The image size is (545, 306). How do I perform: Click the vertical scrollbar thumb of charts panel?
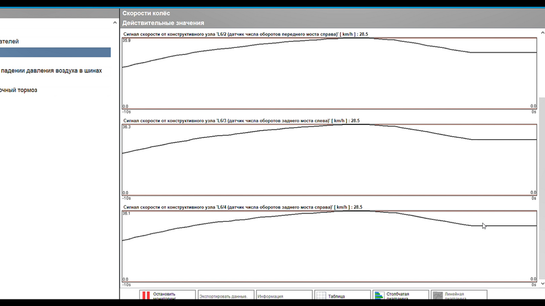click(542, 189)
